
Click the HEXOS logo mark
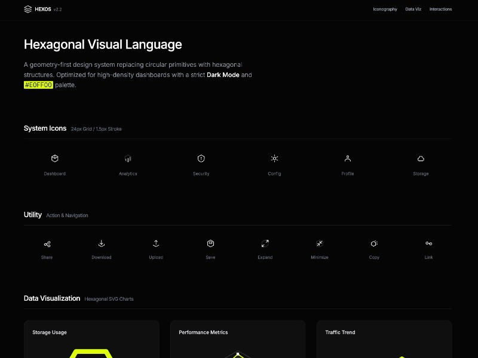click(x=27, y=9)
